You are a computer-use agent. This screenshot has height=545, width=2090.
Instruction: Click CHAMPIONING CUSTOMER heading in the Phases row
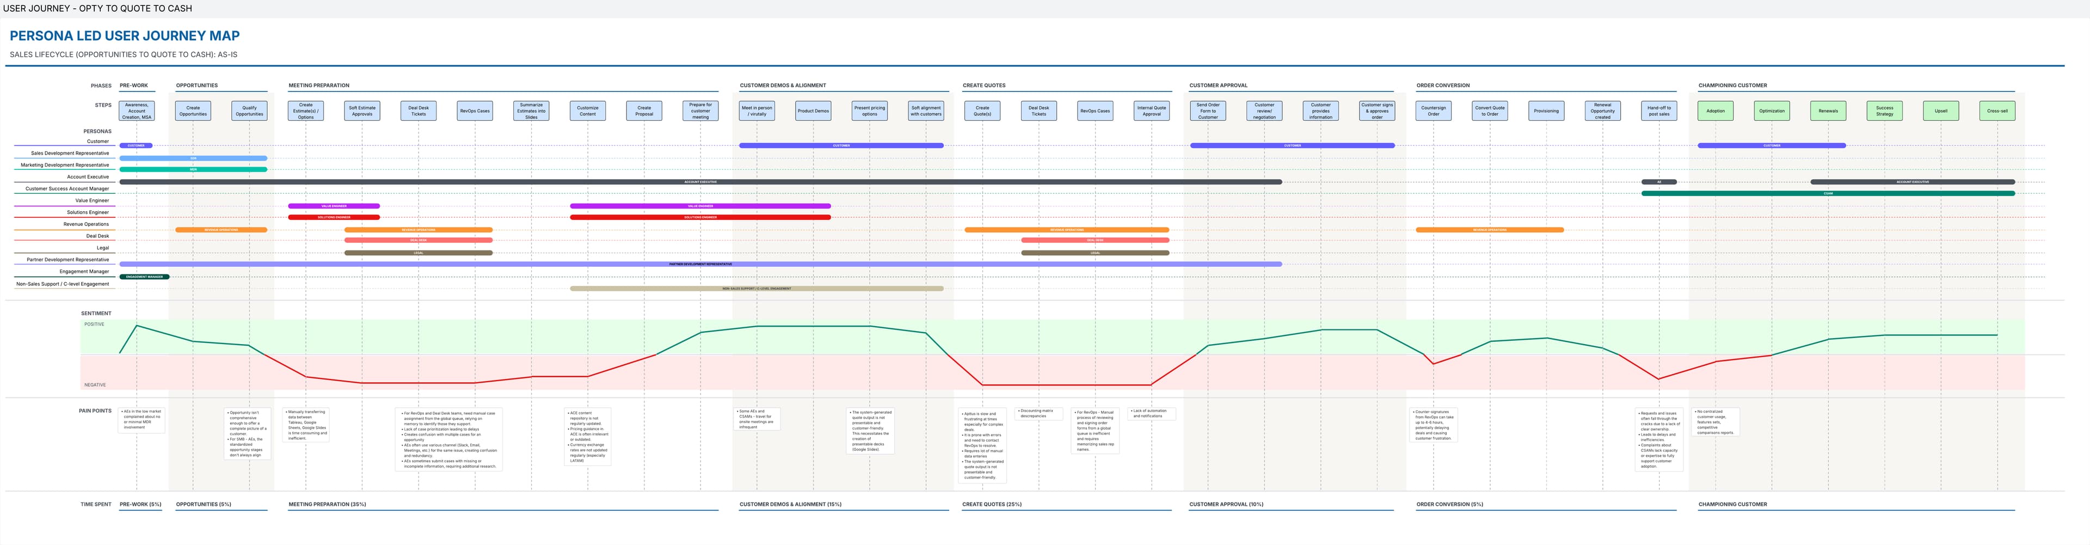click(x=1733, y=85)
